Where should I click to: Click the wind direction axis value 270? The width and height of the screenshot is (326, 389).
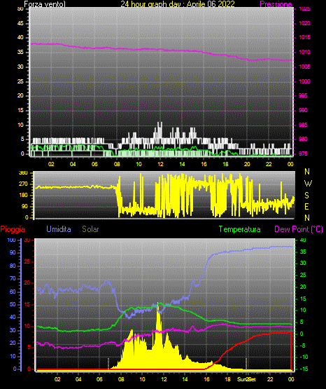click(24, 184)
